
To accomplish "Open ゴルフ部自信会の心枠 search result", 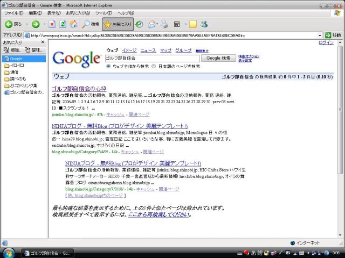I will pos(79,89).
